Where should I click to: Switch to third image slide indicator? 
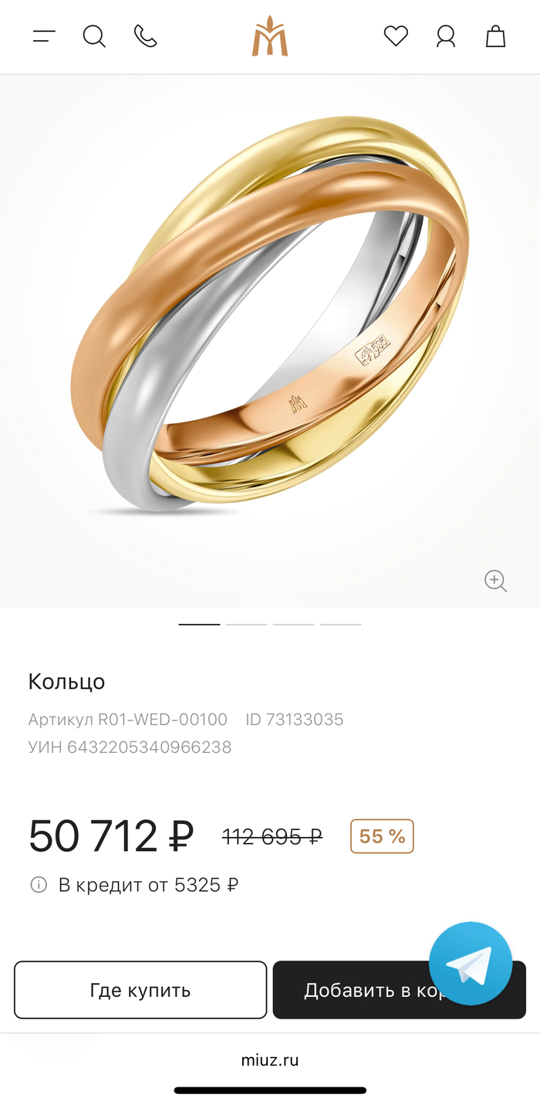point(293,624)
